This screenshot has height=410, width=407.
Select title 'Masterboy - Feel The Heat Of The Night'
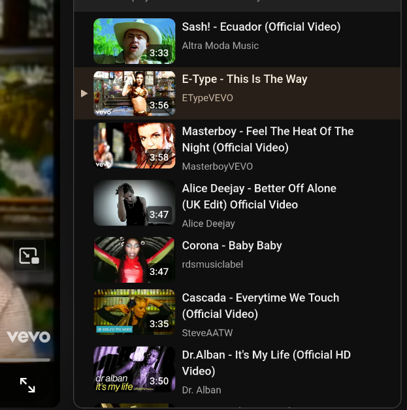click(268, 139)
